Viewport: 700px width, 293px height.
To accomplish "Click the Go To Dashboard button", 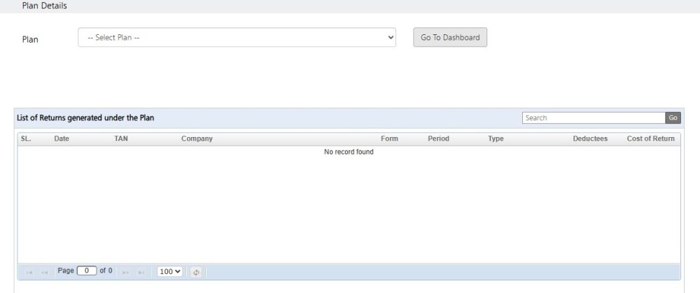I will pos(450,38).
